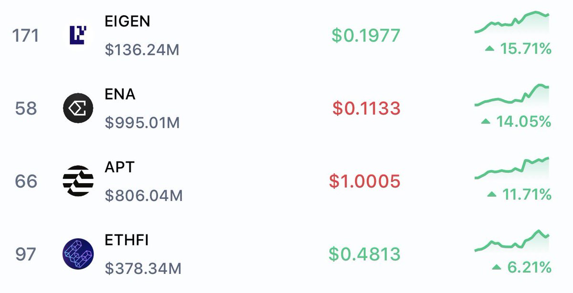Select the EIGEN coin name
The height and width of the screenshot is (293, 573).
[x=127, y=21]
